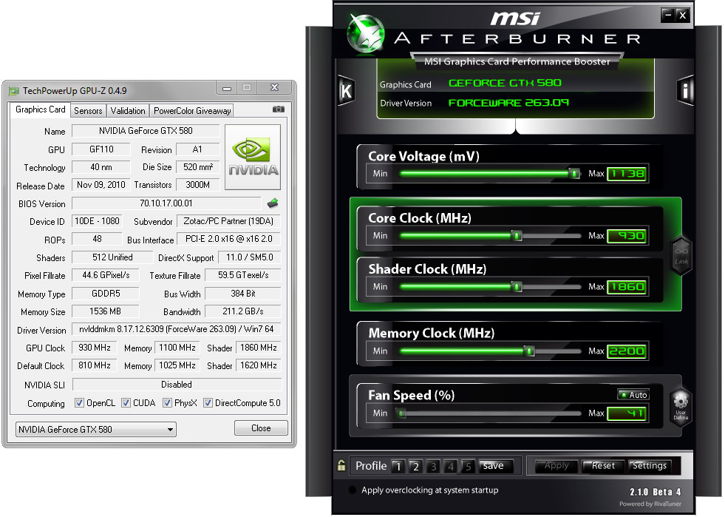Click the Shader Clock slider handle
This screenshot has height=517, width=725.
coord(517,286)
